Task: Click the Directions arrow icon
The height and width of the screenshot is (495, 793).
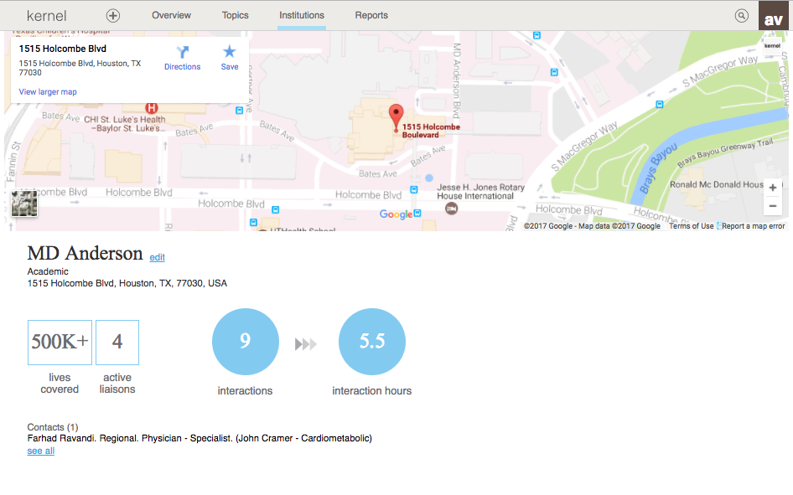Action: coord(183,52)
